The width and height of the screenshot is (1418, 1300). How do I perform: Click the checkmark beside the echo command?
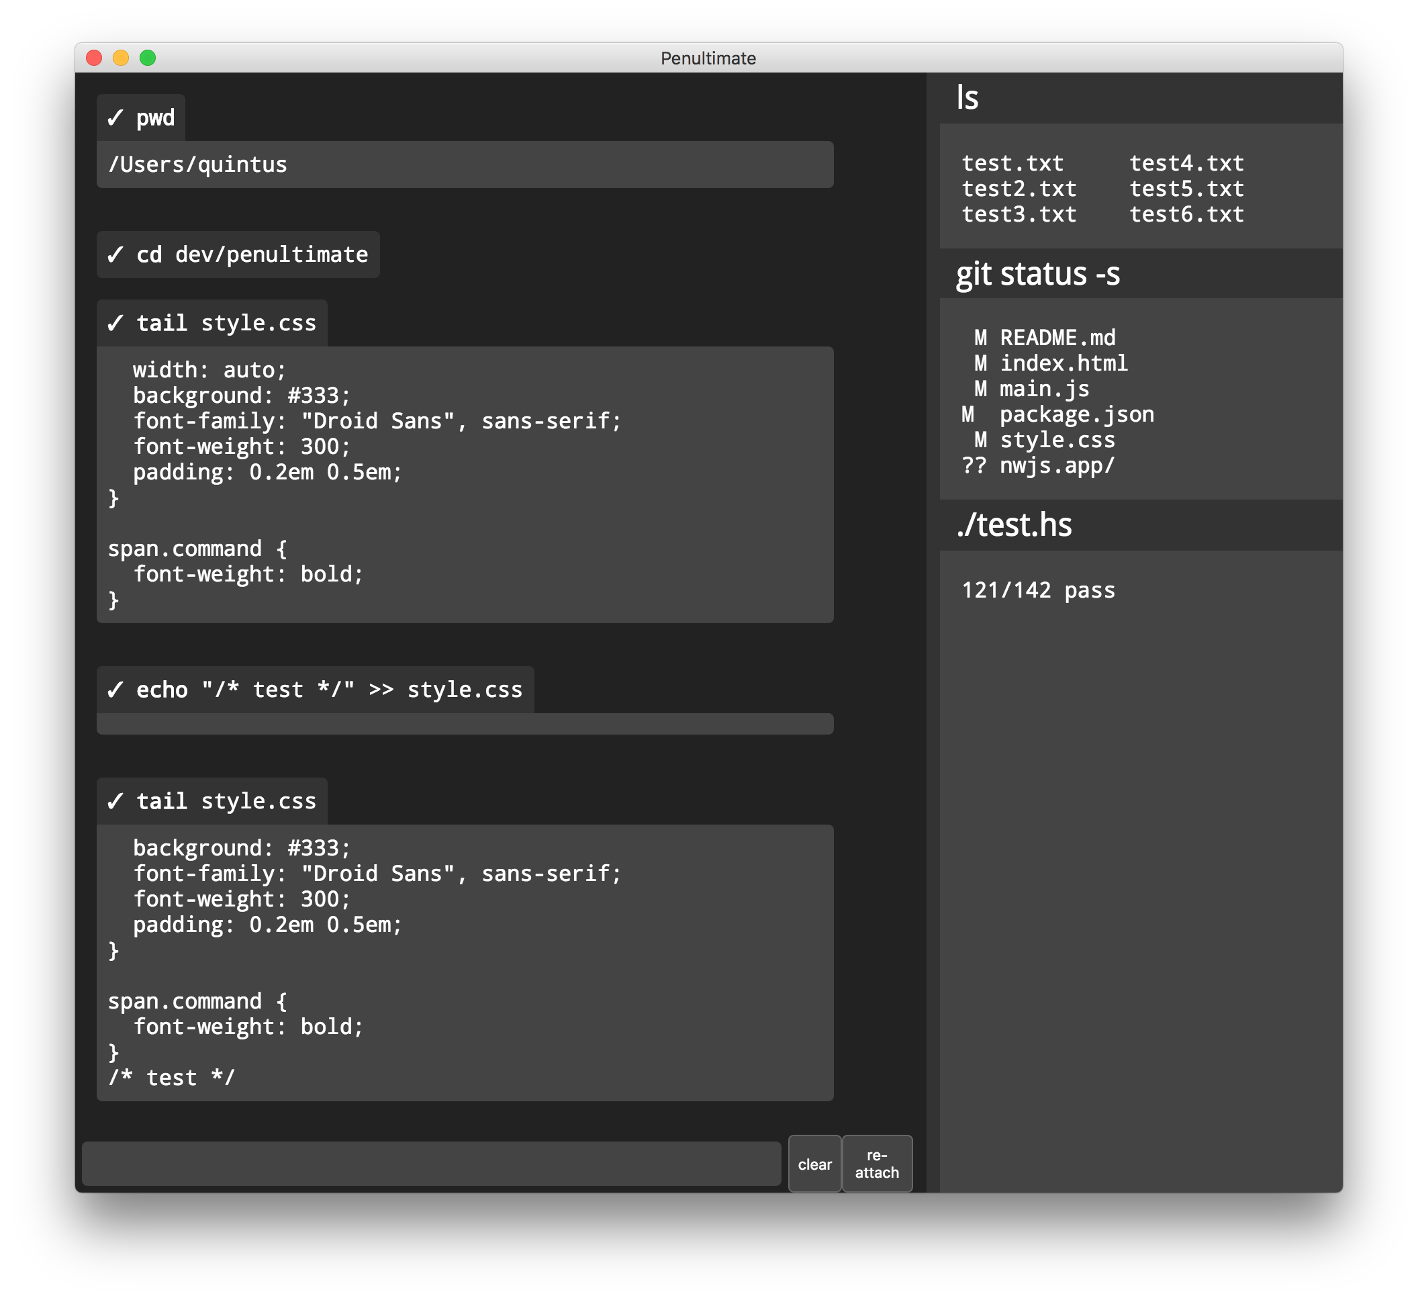pyautogui.click(x=115, y=690)
